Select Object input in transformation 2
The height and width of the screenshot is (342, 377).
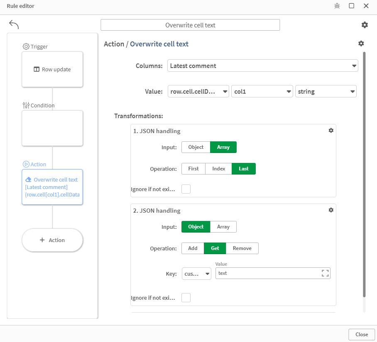[196, 227]
